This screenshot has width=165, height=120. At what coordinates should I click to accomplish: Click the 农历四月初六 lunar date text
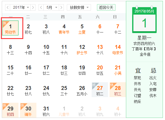pos(144,43)
